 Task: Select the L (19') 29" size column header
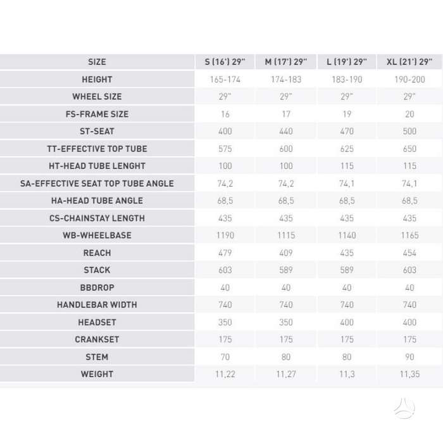click(347, 62)
